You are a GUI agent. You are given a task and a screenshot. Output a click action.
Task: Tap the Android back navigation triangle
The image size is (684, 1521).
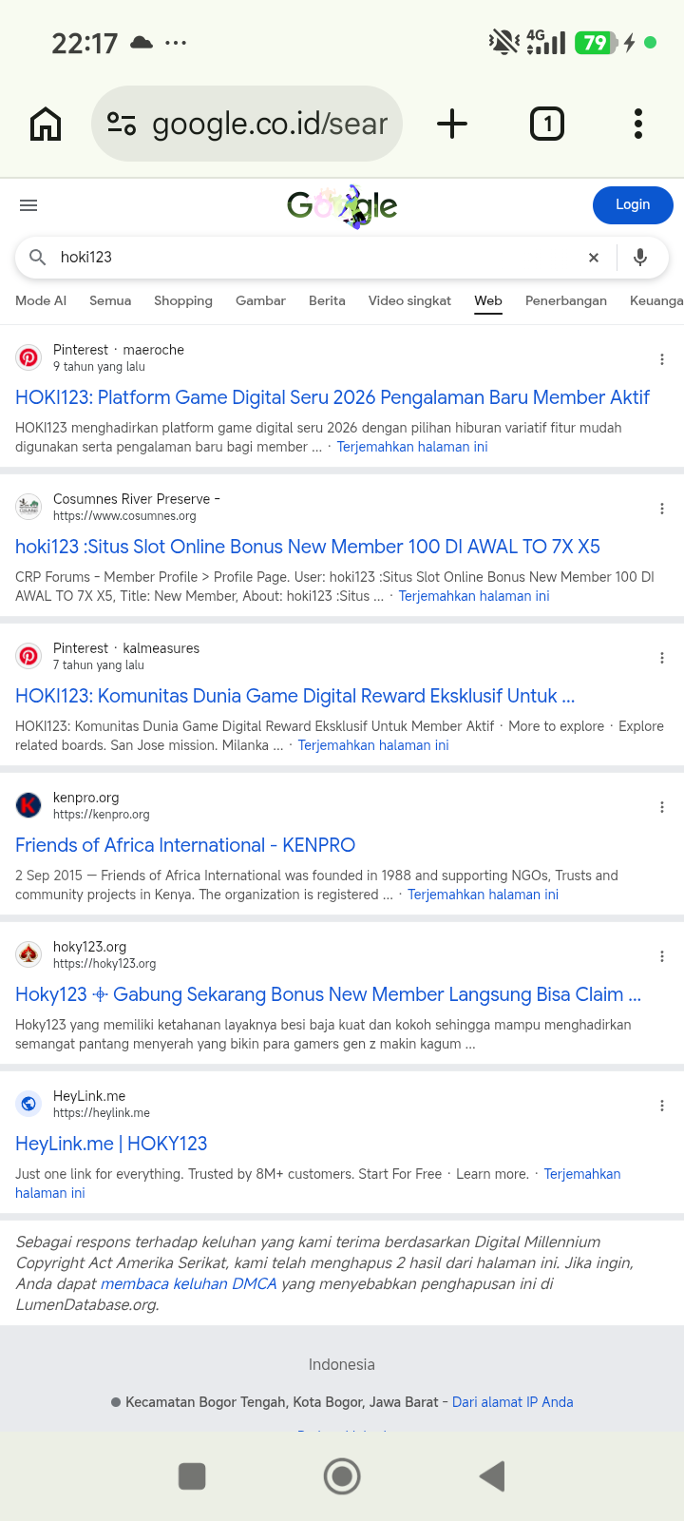tap(492, 1476)
